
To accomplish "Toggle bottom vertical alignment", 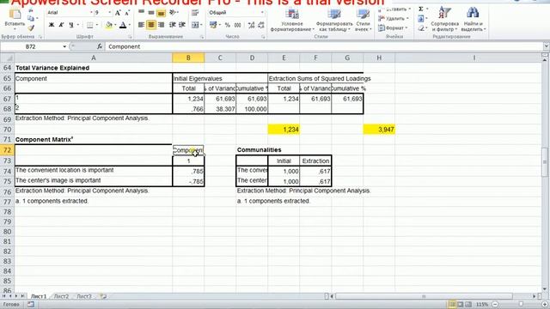I will click(161, 13).
